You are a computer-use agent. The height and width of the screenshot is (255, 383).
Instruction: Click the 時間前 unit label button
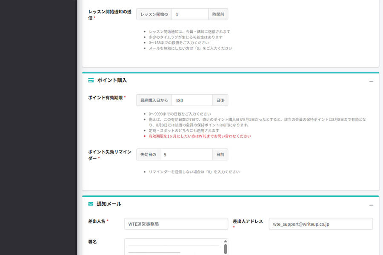[218, 14]
